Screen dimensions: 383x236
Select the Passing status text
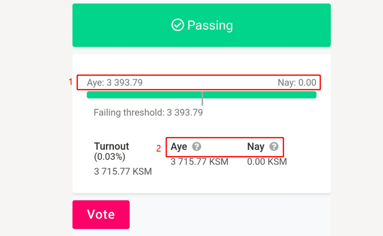(210, 25)
